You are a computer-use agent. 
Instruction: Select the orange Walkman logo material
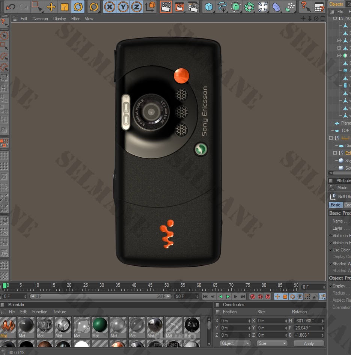[8, 325]
